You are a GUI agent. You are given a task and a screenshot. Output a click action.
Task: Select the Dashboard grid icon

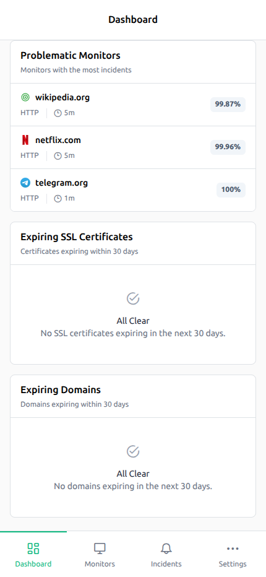[x=33, y=549]
